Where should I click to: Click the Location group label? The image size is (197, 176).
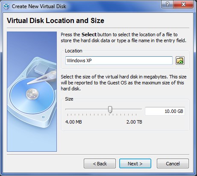point(74,51)
